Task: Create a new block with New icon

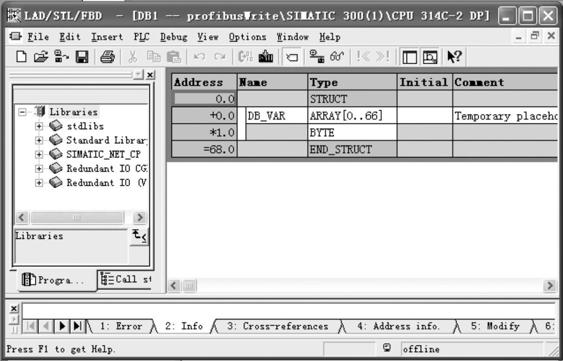Action: coord(22,57)
